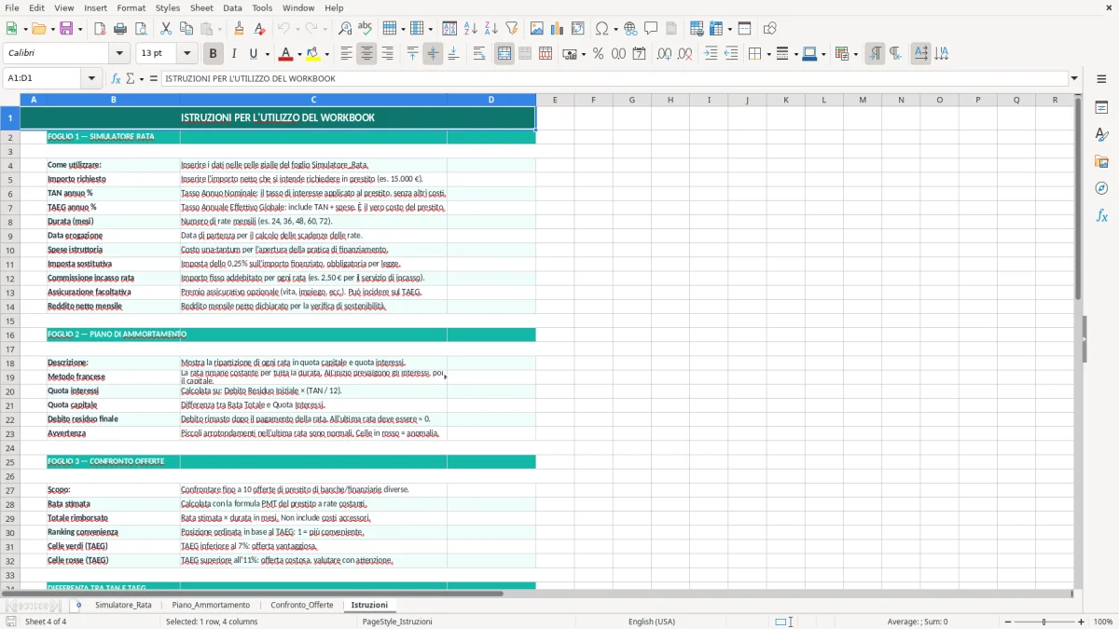Toggle Italic formatting
The height and width of the screenshot is (629, 1119).
pos(233,54)
